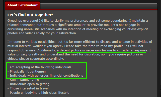Click "Individuals with generous financial contributions" line

tap(45, 76)
